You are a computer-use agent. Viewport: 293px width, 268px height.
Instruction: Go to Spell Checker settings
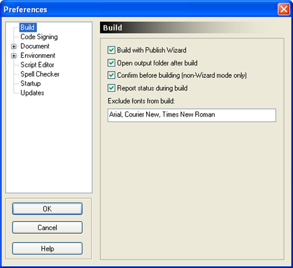[40, 74]
